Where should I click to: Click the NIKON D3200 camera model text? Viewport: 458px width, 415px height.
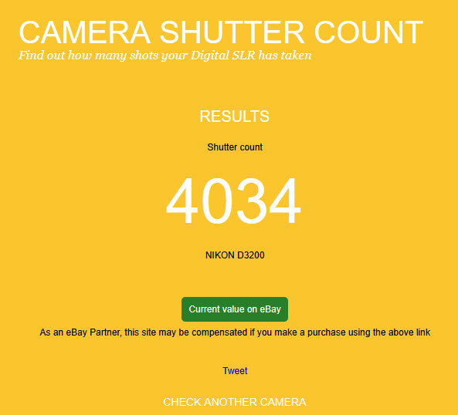(x=235, y=255)
